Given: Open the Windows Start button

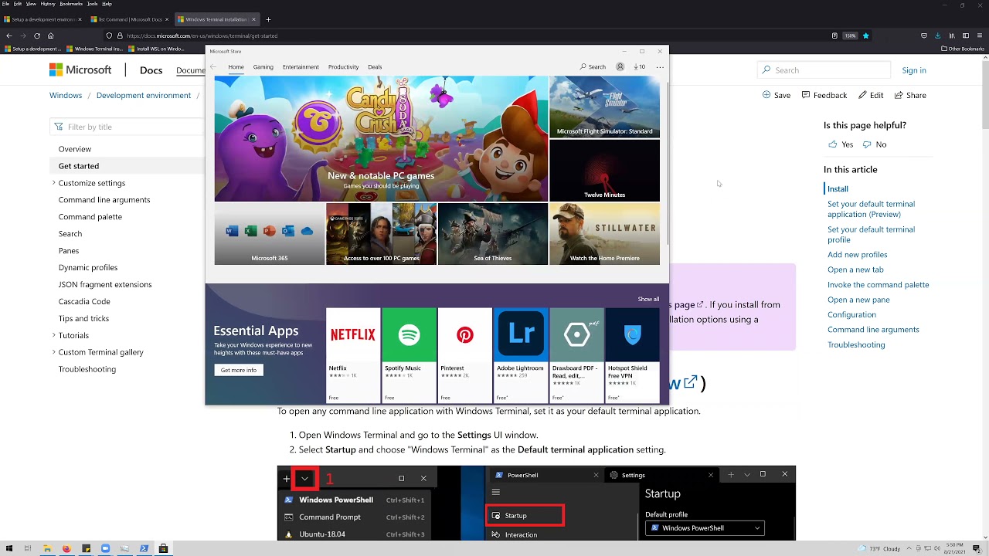Looking at the screenshot, I should tap(8, 548).
